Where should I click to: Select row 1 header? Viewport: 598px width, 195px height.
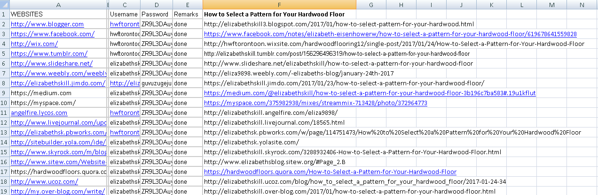[4, 15]
